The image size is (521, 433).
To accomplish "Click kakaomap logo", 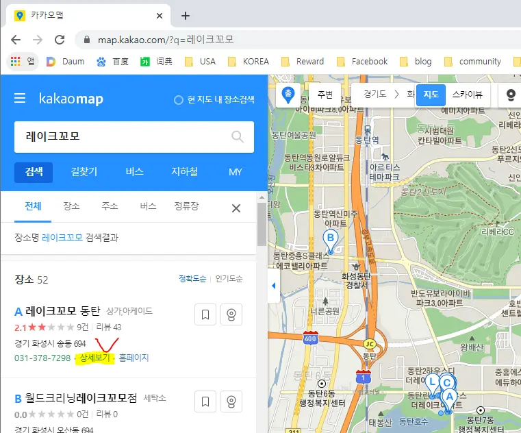I will 71,99.
